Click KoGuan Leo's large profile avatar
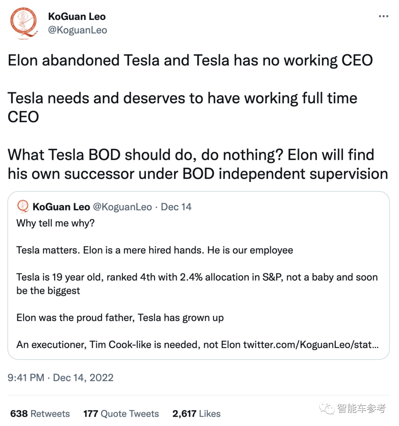 (24, 23)
